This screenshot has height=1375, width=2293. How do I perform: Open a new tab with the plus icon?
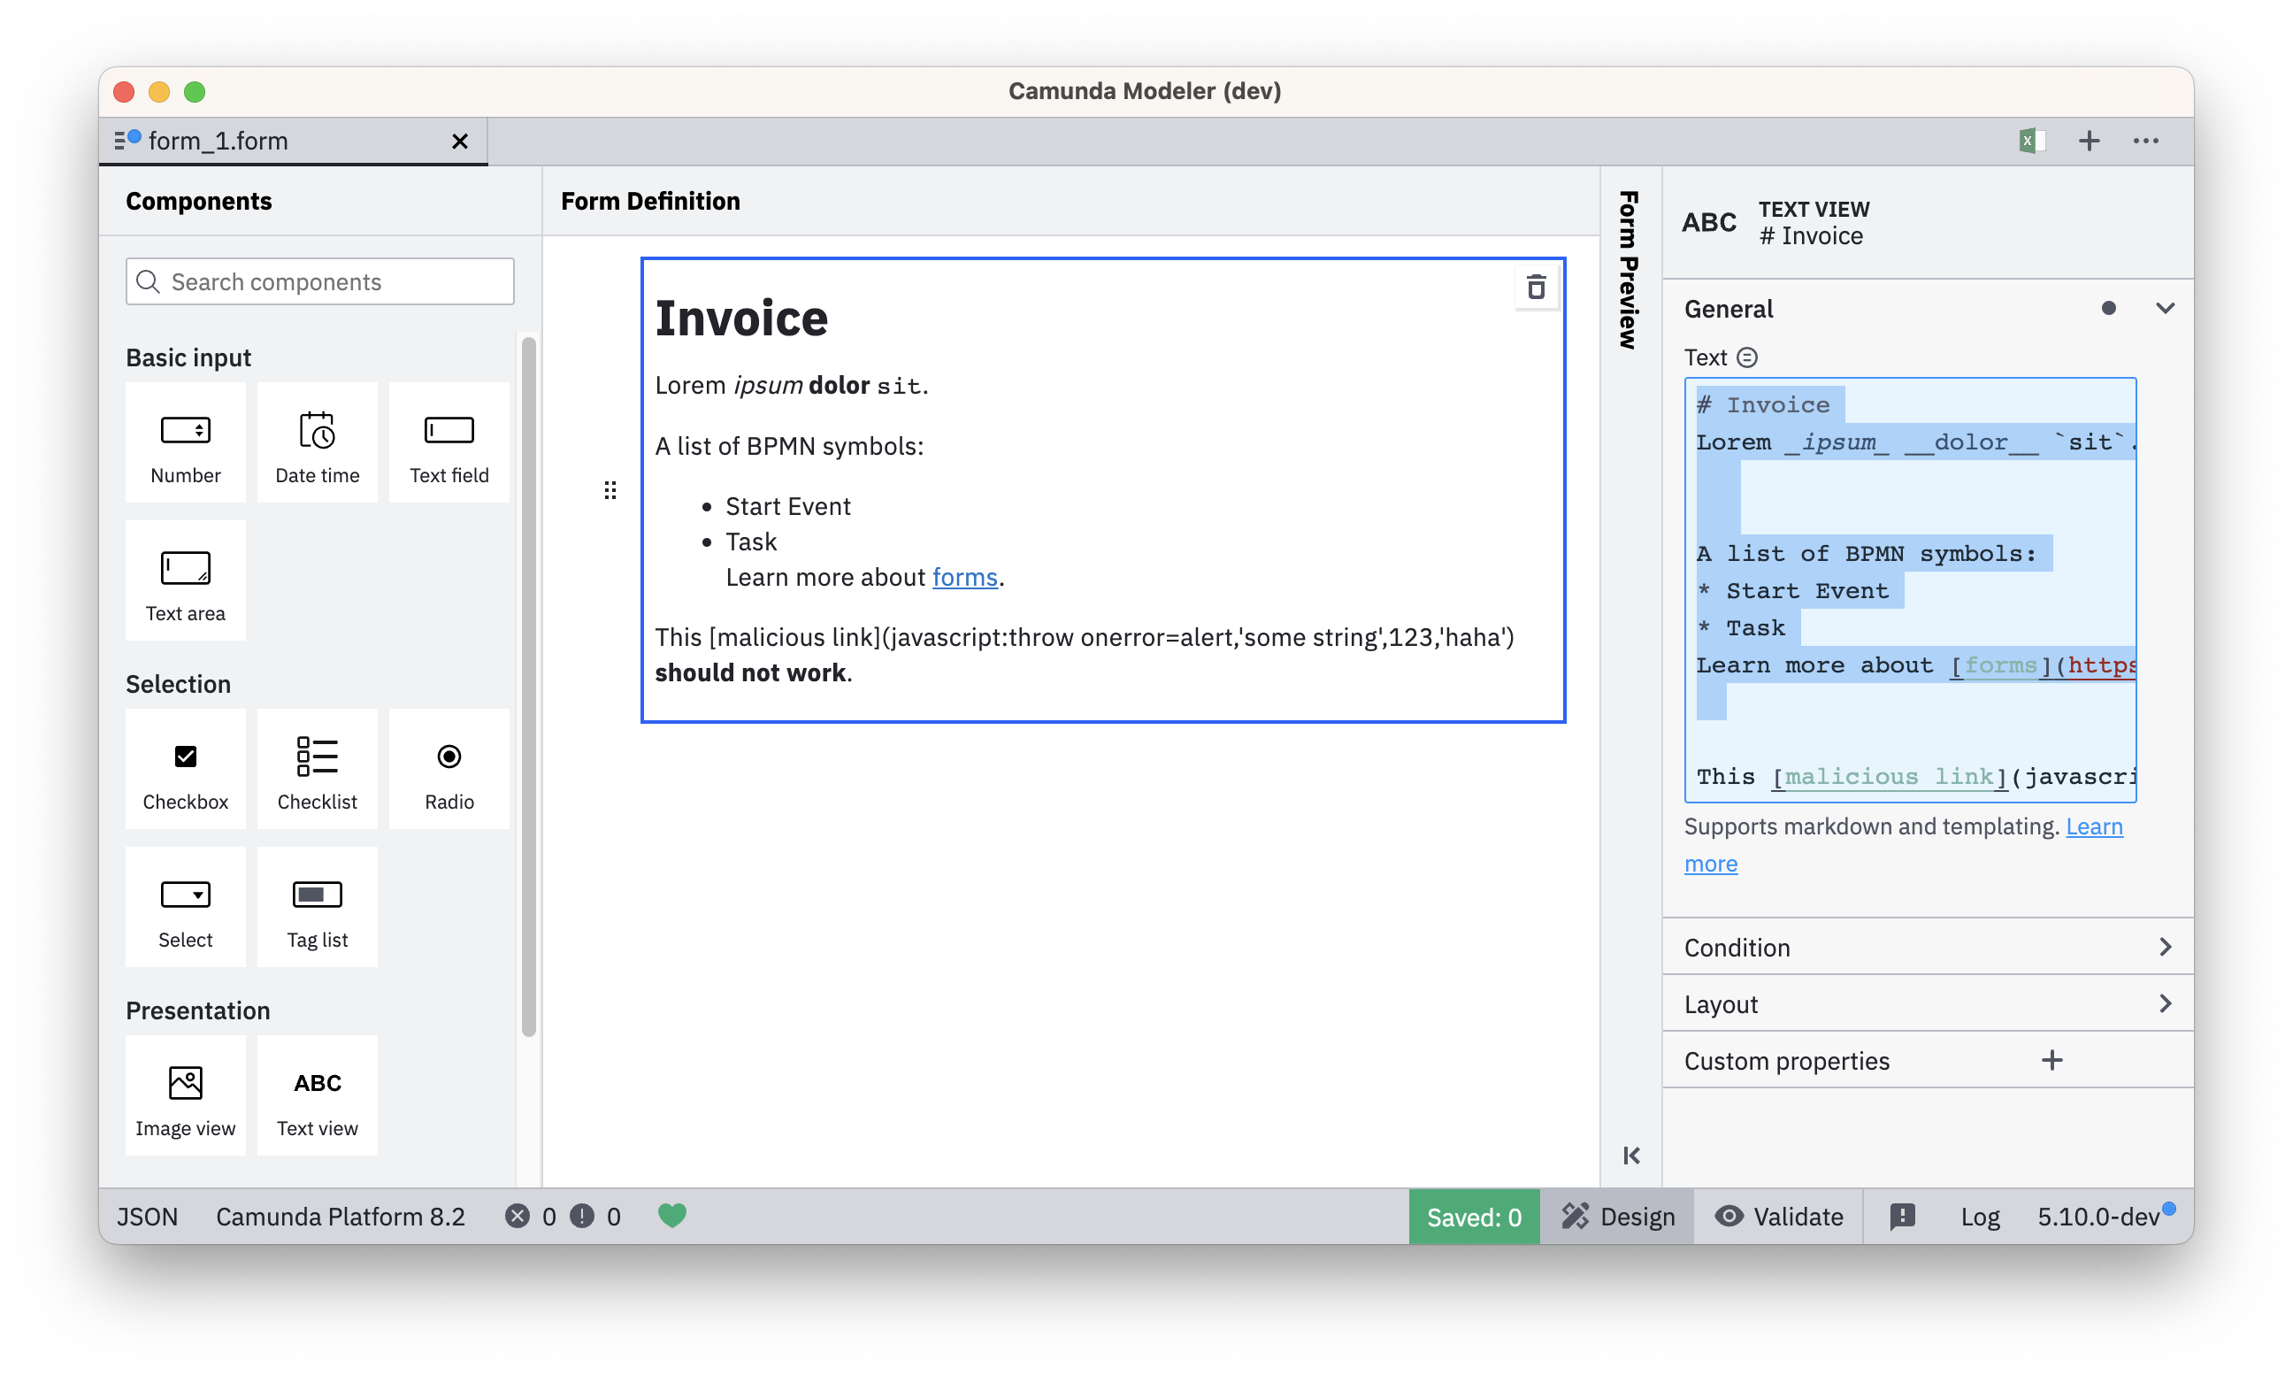coord(2090,141)
